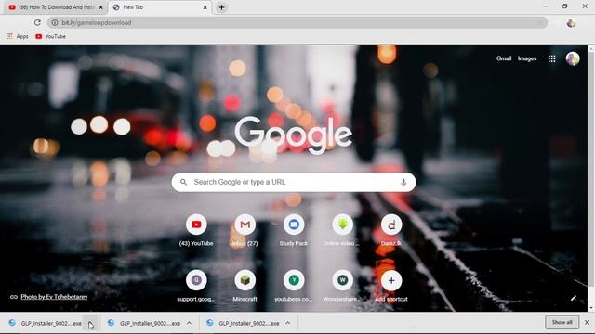Open the Gmail link
This screenshot has width=595, height=334.
coord(504,58)
